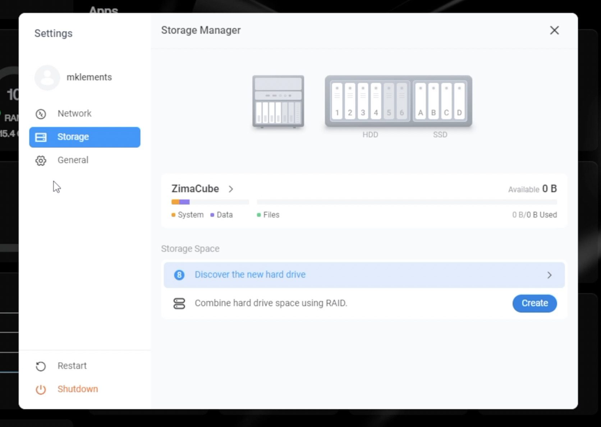
Task: Open the Storage settings tab
Action: pos(85,137)
